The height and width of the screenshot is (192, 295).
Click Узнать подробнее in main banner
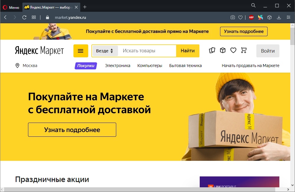[x=72, y=130]
